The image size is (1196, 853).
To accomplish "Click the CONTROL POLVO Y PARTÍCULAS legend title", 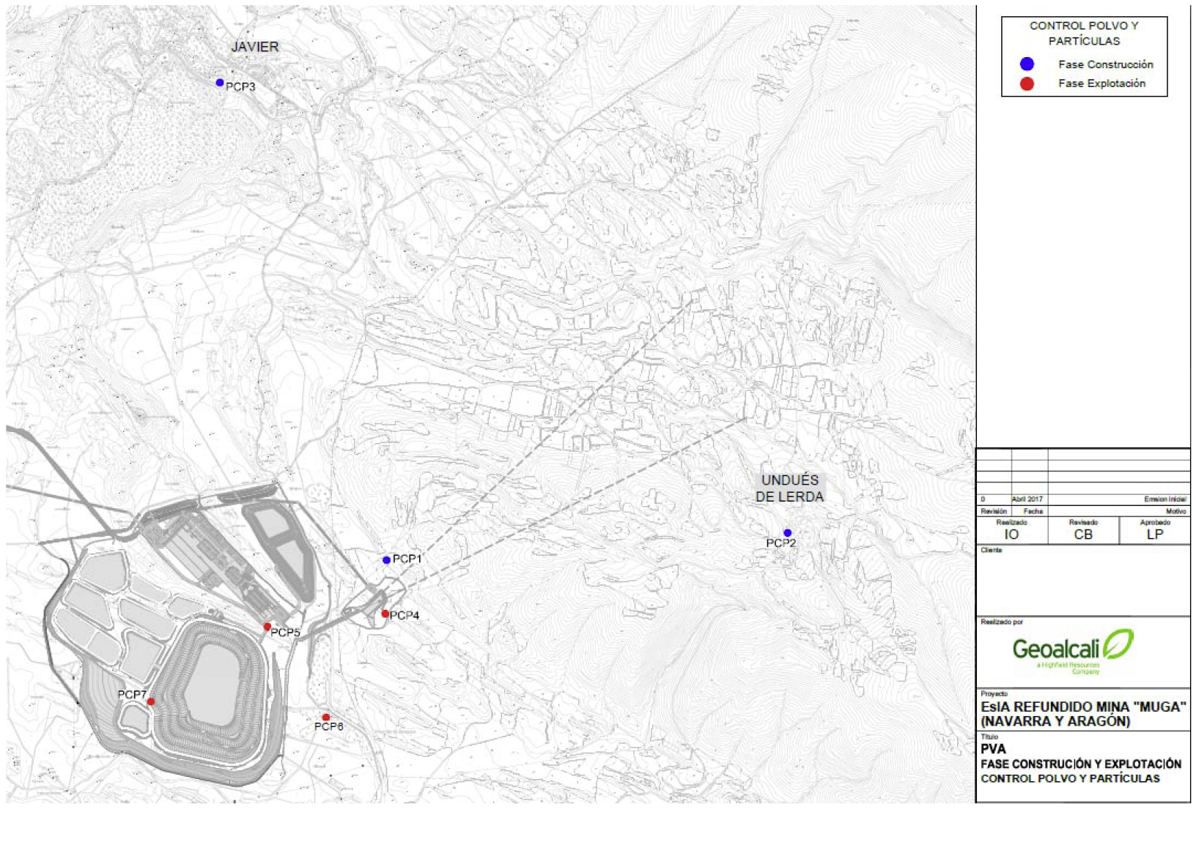I will click(x=1084, y=33).
